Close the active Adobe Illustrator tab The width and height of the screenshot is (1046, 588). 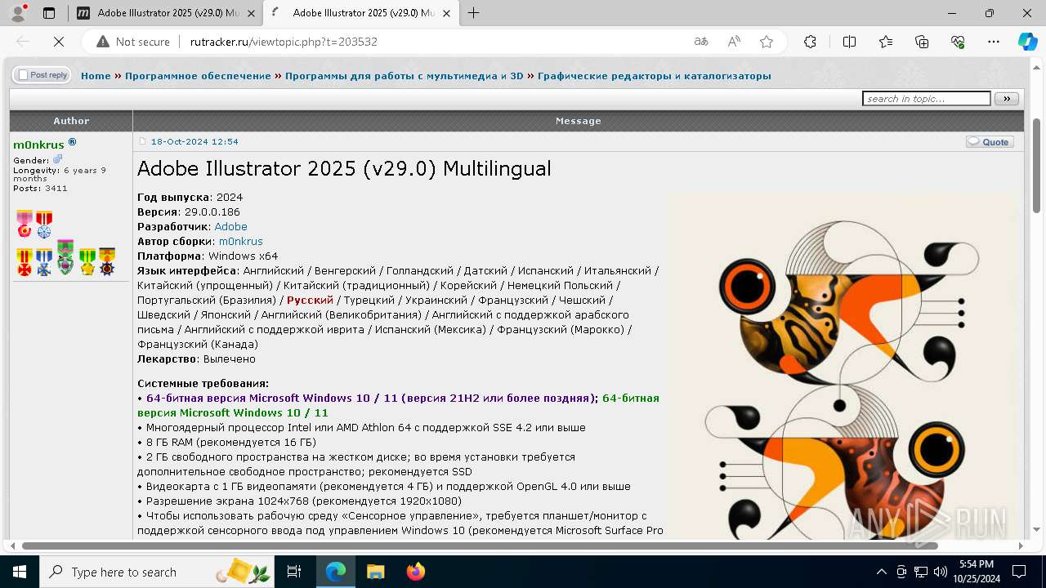446,13
